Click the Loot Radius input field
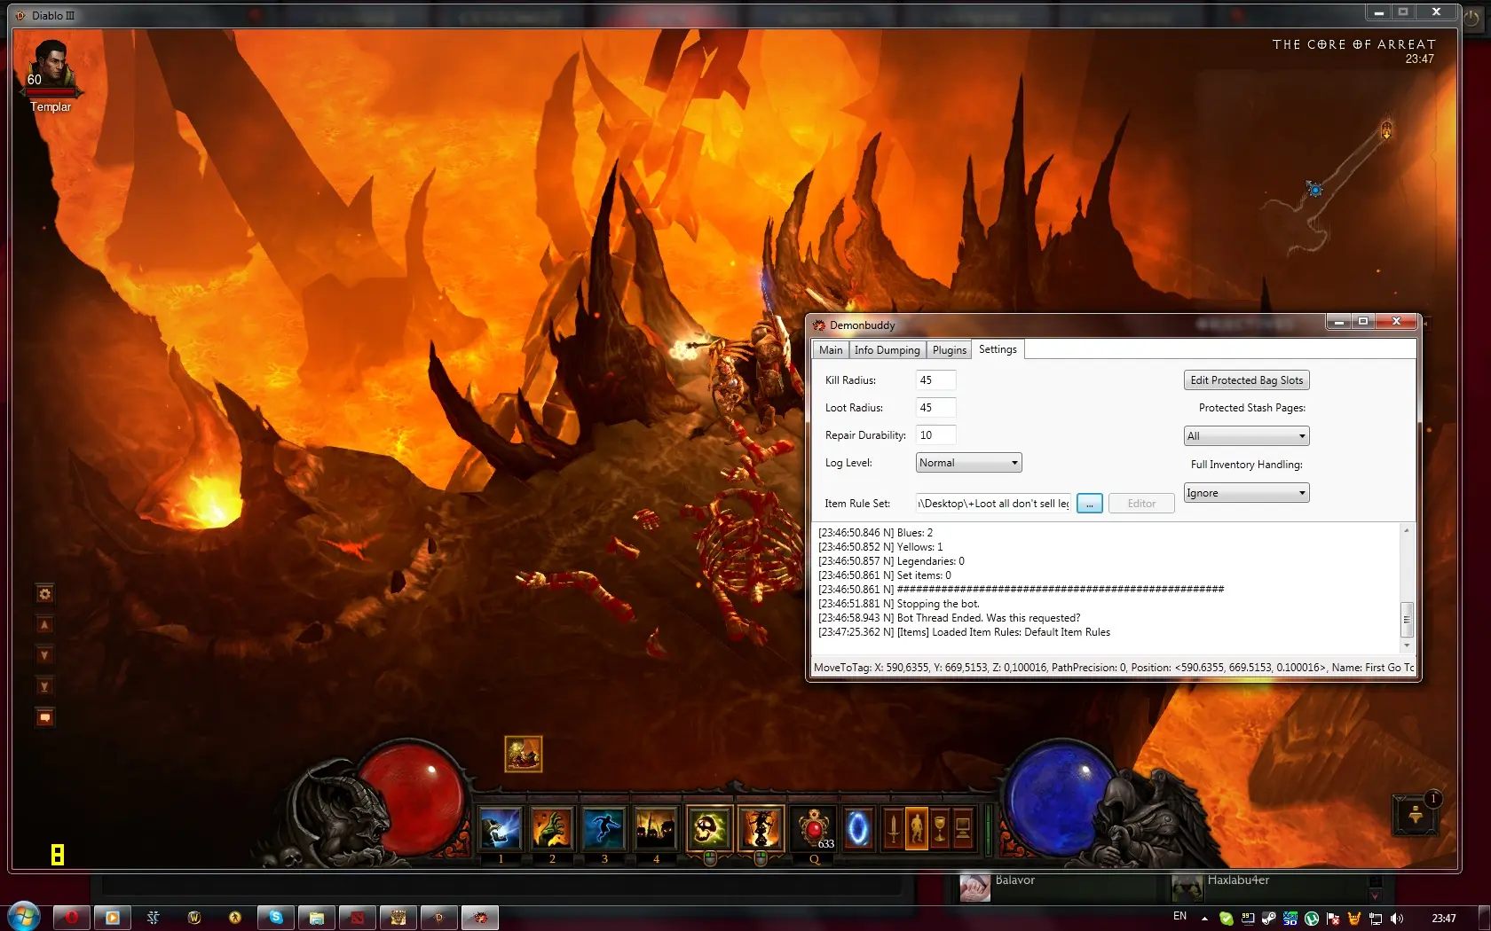The image size is (1491, 931). [x=935, y=408]
